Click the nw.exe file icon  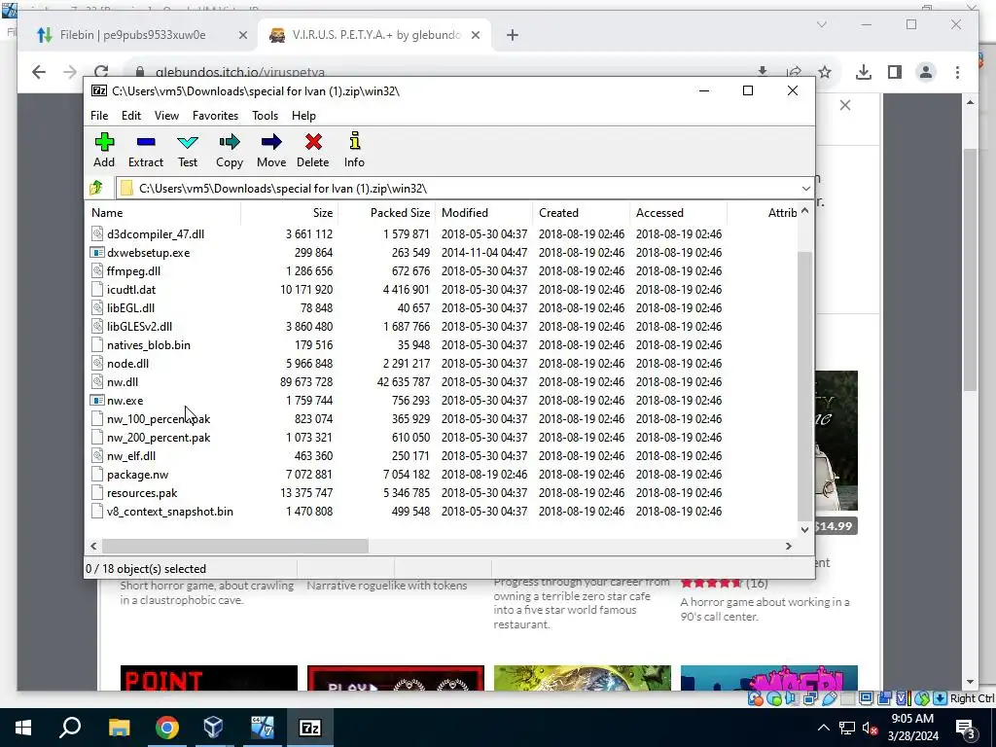(96, 400)
